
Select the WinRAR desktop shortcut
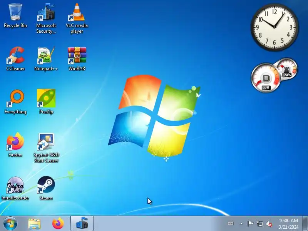tap(77, 59)
